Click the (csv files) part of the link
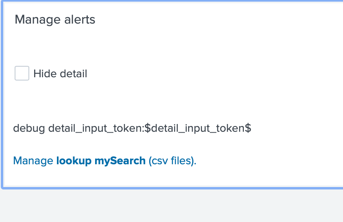The image size is (343, 222). 172,161
